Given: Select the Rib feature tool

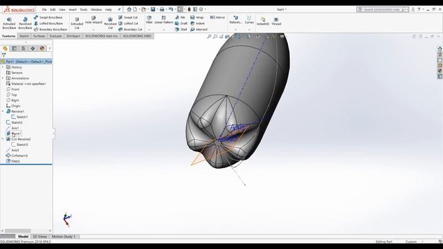Looking at the screenshot, I should coord(180,17).
